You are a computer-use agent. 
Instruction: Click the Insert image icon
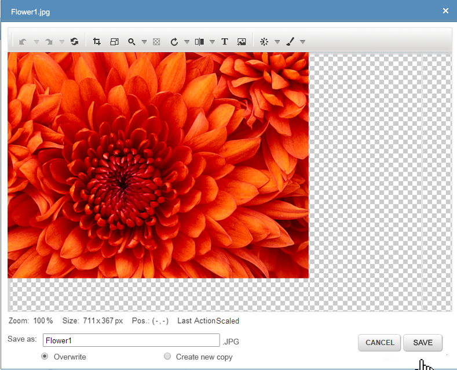tap(242, 42)
